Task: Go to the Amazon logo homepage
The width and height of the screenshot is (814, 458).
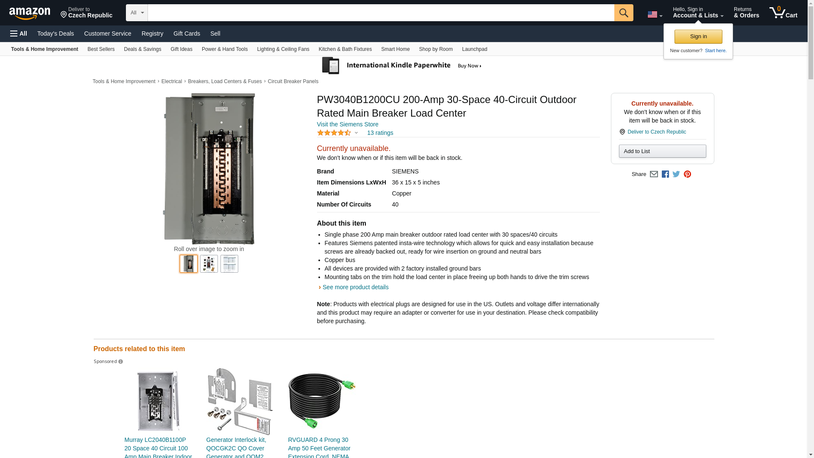Action: coord(30,14)
